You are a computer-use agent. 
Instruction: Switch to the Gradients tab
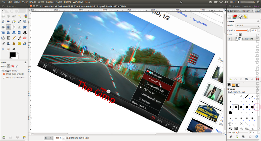pos(238,85)
